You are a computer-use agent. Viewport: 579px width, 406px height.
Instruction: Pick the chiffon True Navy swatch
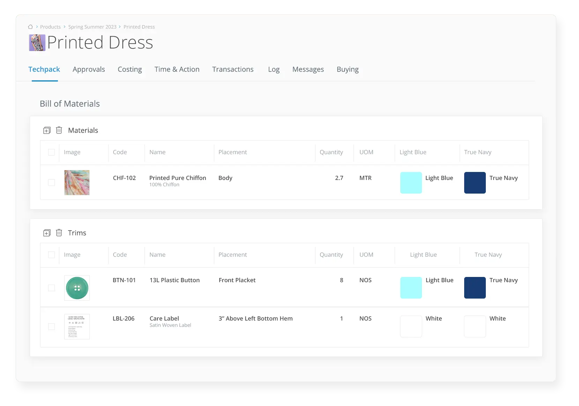[475, 183]
